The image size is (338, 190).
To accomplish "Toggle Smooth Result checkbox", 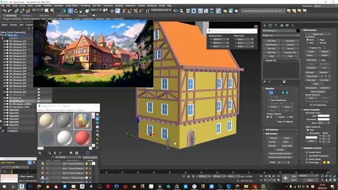I will pos(307,153).
